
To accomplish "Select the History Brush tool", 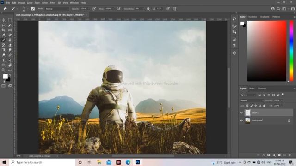I will tap(3, 45).
